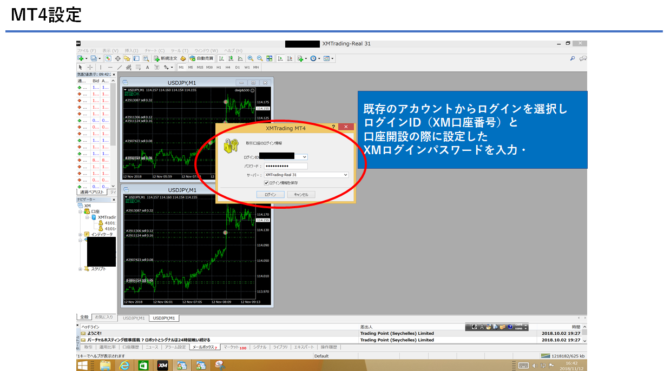
Task: Select the vertical line drawing tool
Action: click(101, 67)
